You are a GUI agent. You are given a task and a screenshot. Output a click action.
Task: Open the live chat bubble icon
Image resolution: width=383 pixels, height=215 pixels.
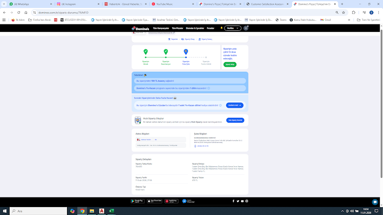click(375, 202)
